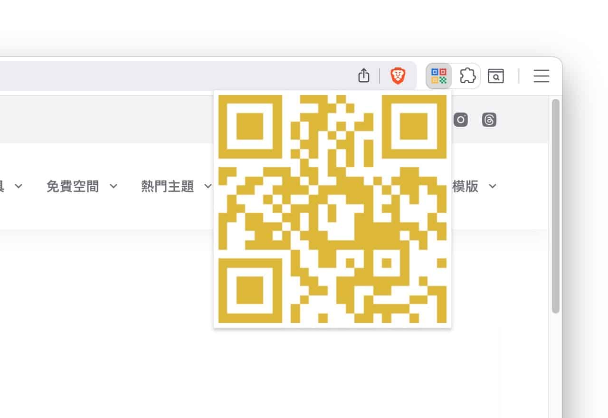Click the QR code's top-left corner square
Screen dimensions: 608x418
(250, 127)
